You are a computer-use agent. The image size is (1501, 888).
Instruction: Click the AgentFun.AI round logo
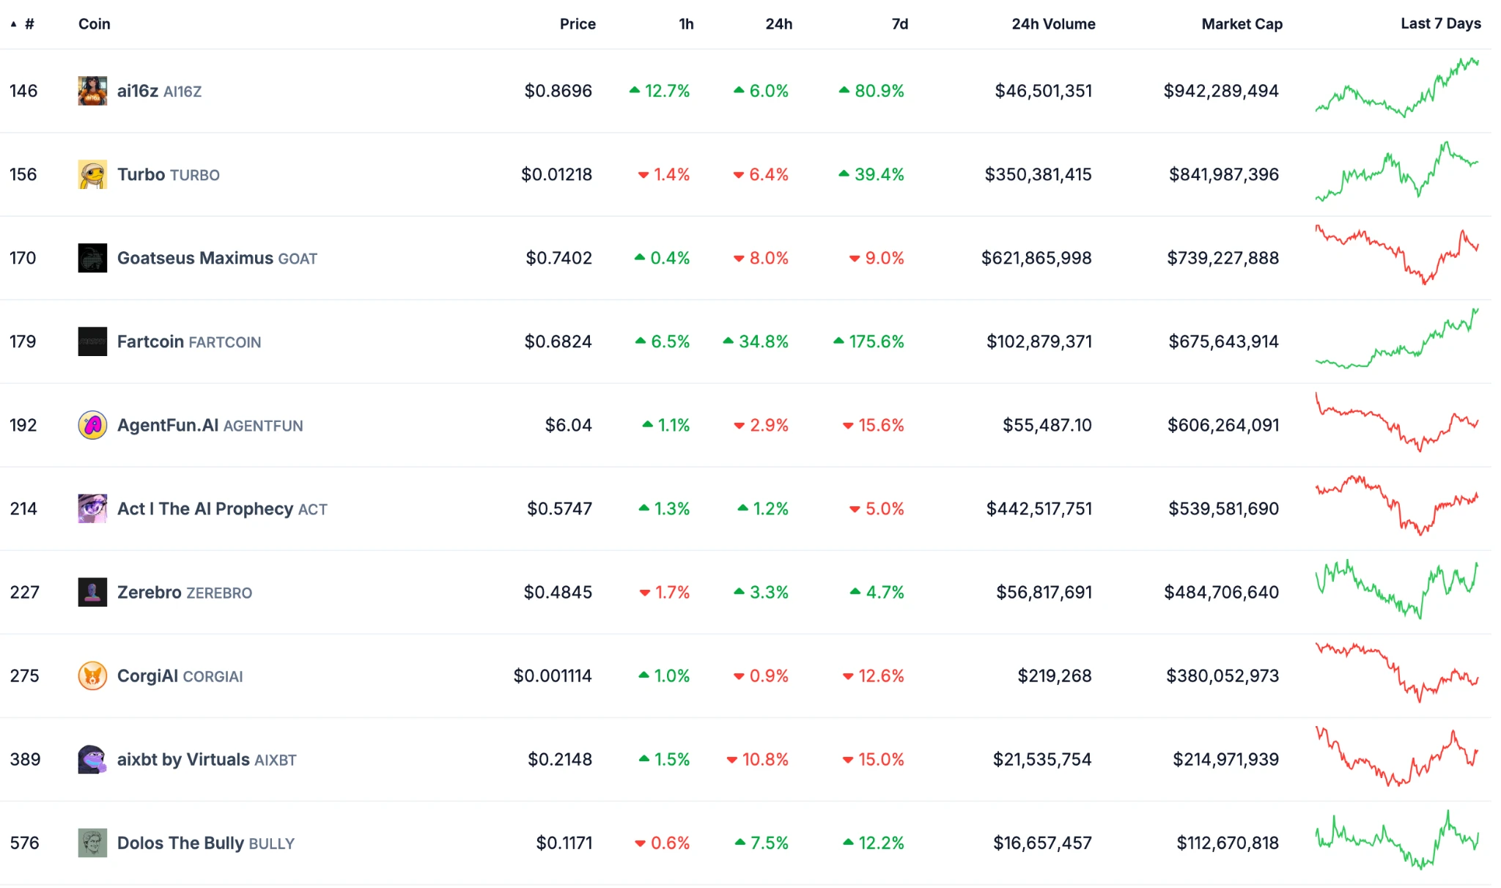92,425
